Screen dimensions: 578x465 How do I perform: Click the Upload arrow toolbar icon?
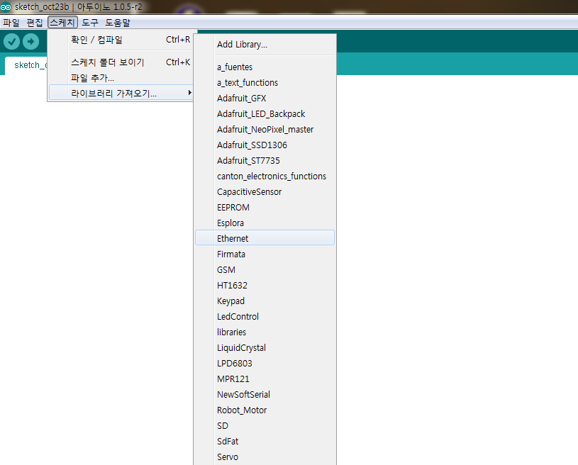coord(31,41)
